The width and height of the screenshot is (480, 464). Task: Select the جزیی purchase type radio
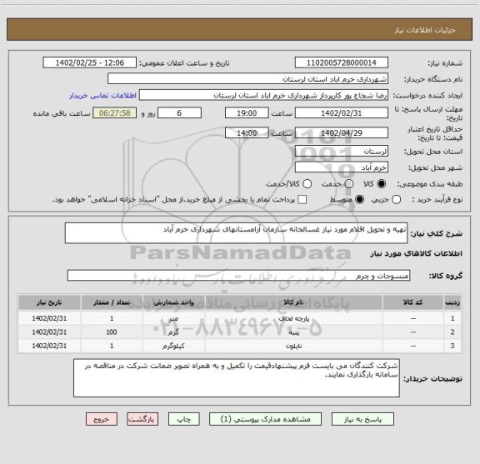click(x=397, y=200)
